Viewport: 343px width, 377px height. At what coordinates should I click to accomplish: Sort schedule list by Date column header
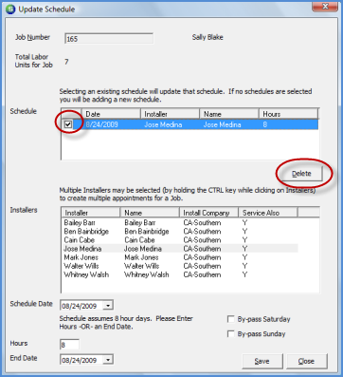click(111, 114)
